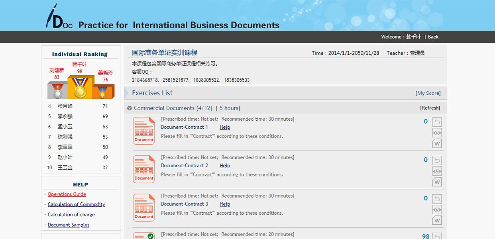Open the Calculation of charge link
Screen dimensions: 495x239
click(71, 215)
